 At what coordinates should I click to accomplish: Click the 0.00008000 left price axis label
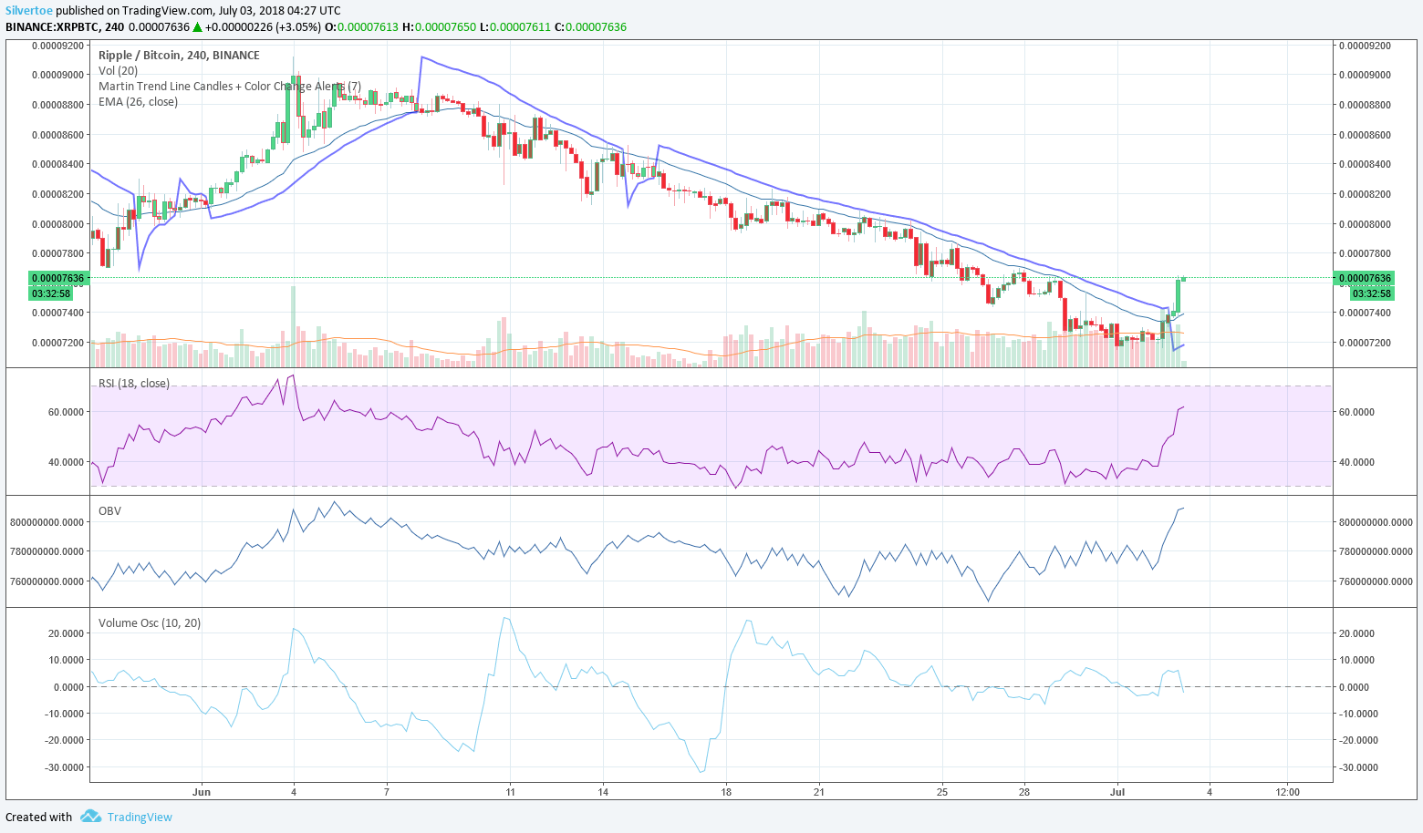[58, 224]
